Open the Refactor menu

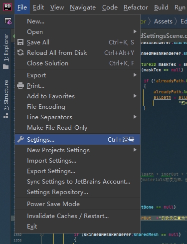136,7
